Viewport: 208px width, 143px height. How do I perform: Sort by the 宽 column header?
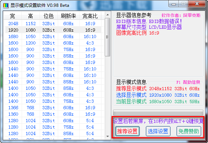pos(13,16)
